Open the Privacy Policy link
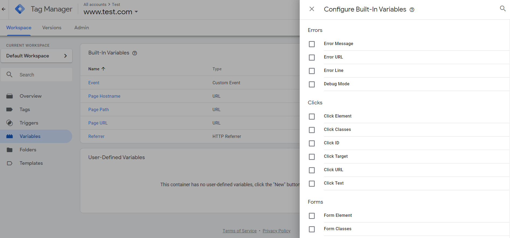The image size is (510, 238). (277, 231)
